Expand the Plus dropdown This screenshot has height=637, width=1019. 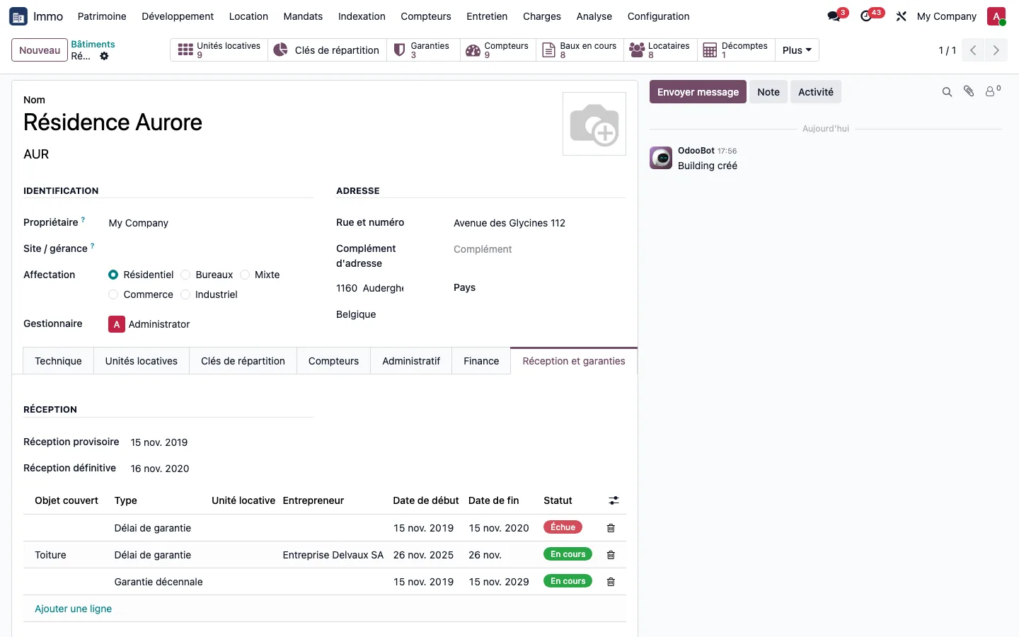(797, 50)
